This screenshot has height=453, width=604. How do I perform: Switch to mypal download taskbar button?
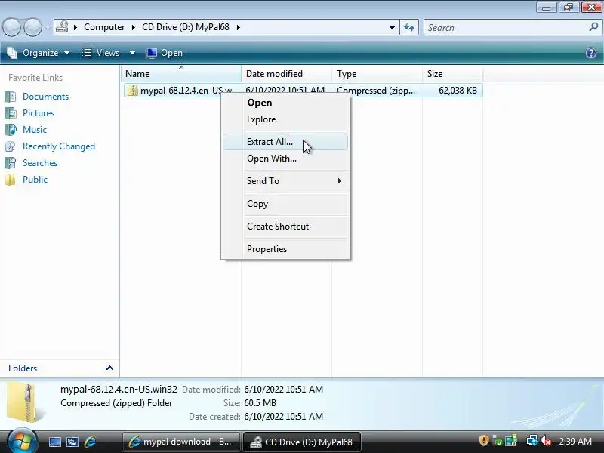(x=181, y=442)
